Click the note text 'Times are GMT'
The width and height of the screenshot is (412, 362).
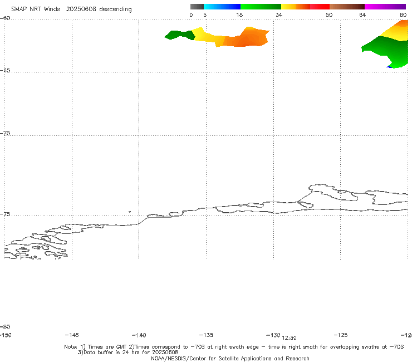coord(107,347)
